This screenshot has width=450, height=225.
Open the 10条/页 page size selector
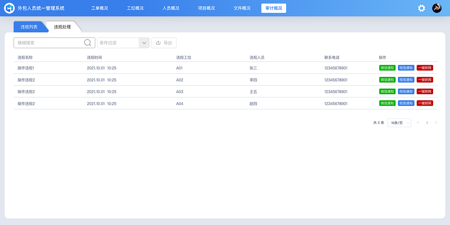[399, 123]
